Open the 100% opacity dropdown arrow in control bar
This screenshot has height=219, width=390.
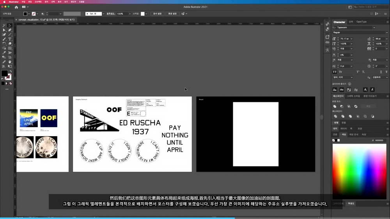pos(130,14)
